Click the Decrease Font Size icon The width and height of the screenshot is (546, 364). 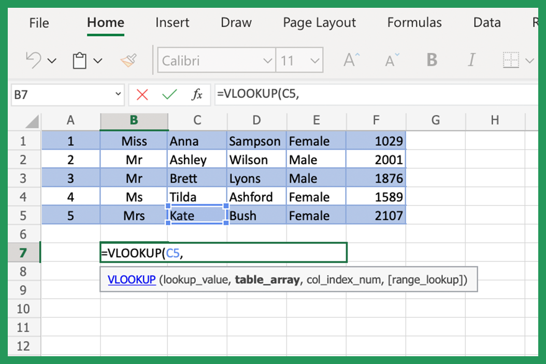click(x=391, y=60)
